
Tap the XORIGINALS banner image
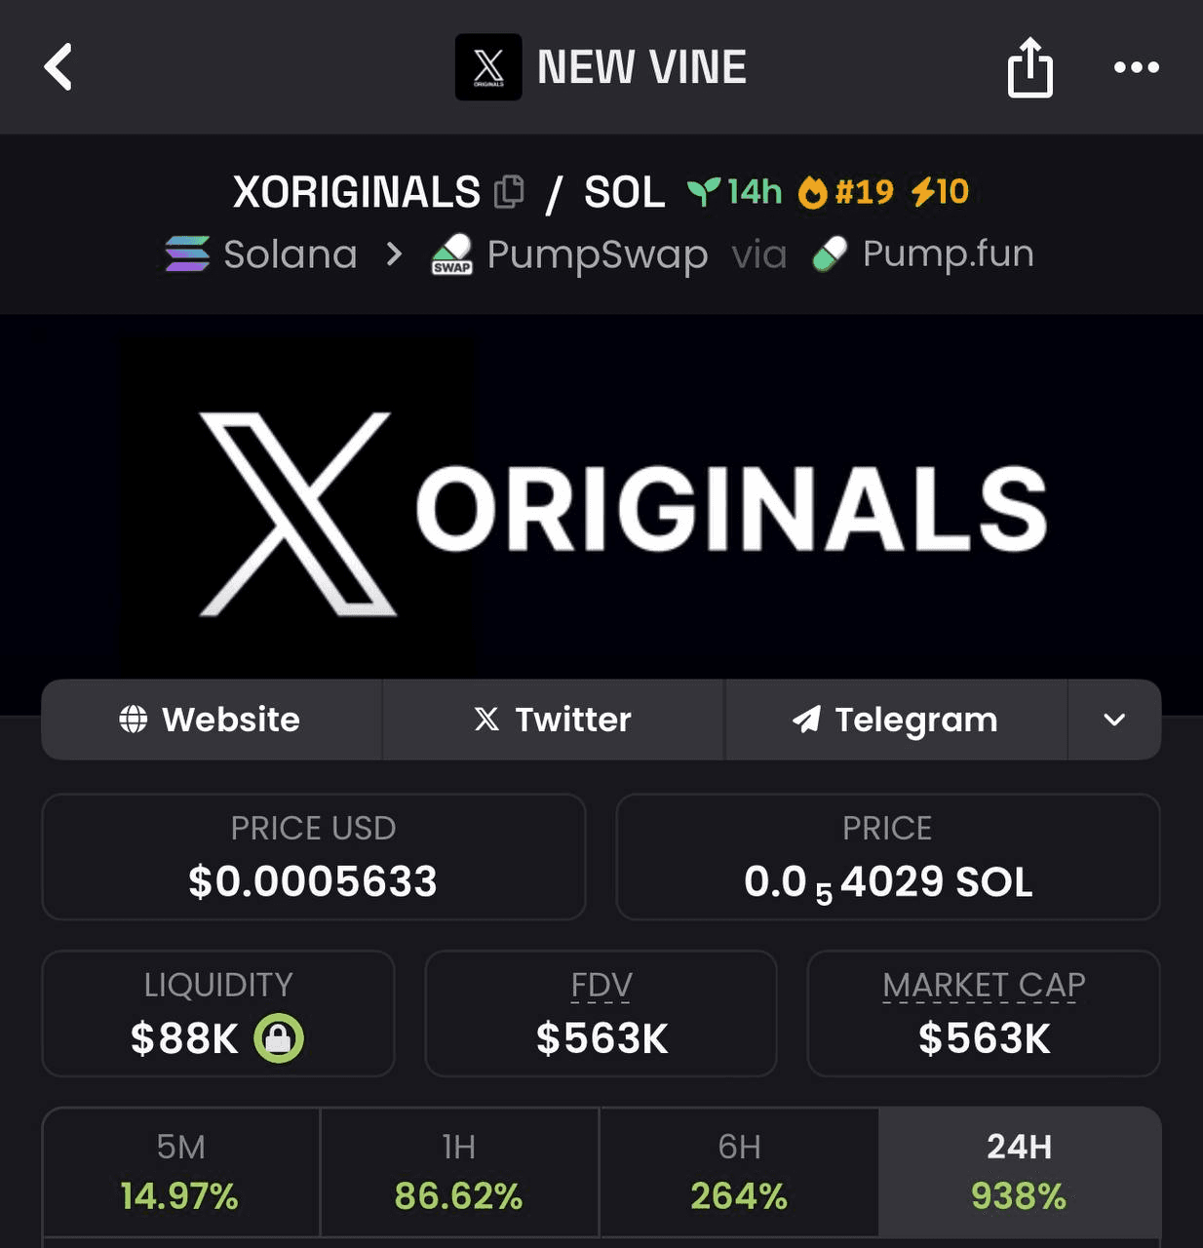[x=601, y=507]
